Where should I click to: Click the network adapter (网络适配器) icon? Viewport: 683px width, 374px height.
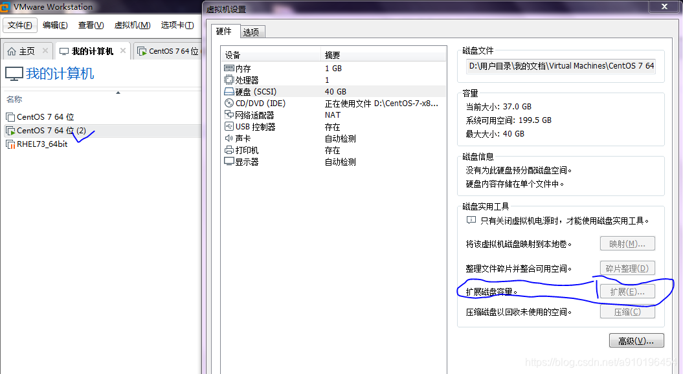229,115
